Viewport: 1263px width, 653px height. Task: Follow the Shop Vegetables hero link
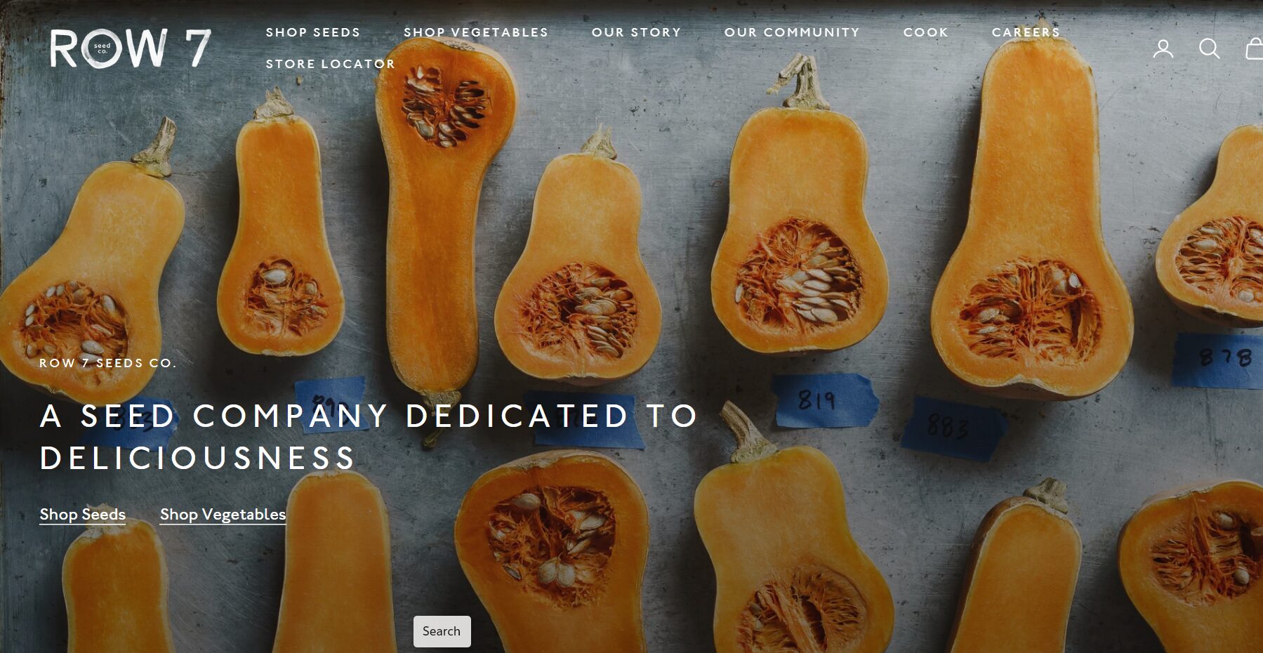point(223,515)
